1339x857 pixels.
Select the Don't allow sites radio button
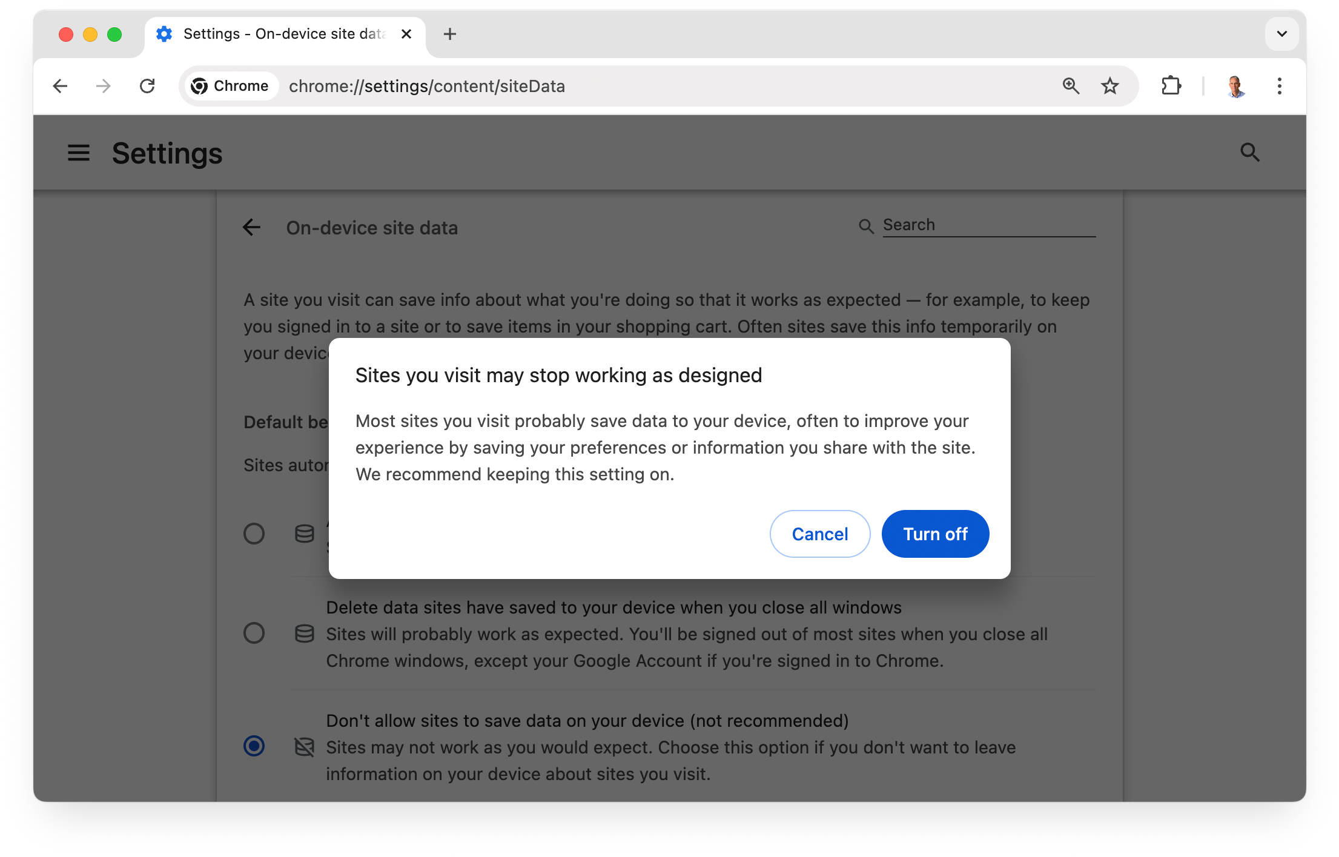click(254, 747)
